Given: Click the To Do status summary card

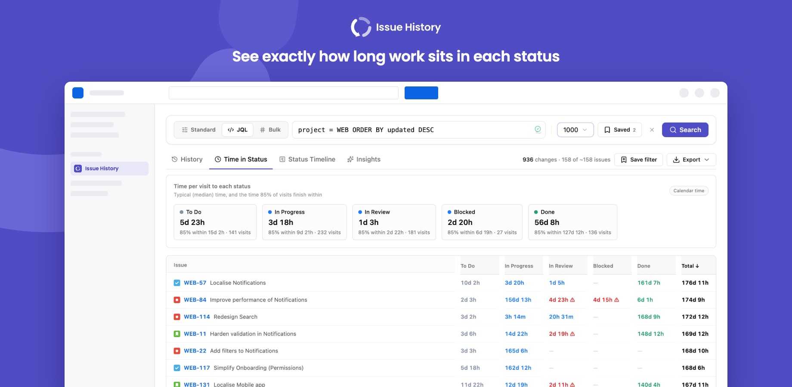Looking at the screenshot, I should 215,222.
